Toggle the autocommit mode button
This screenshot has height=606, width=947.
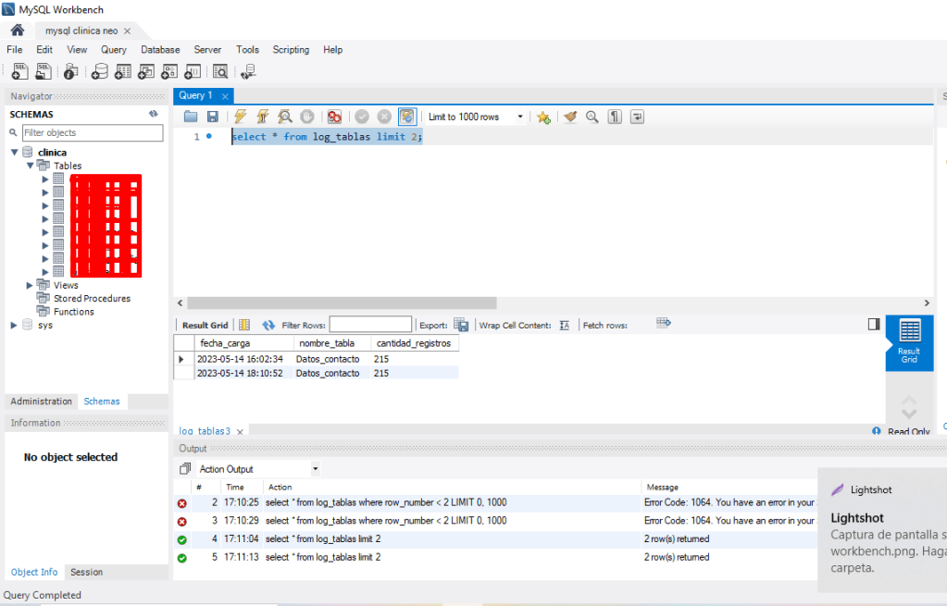tap(407, 117)
